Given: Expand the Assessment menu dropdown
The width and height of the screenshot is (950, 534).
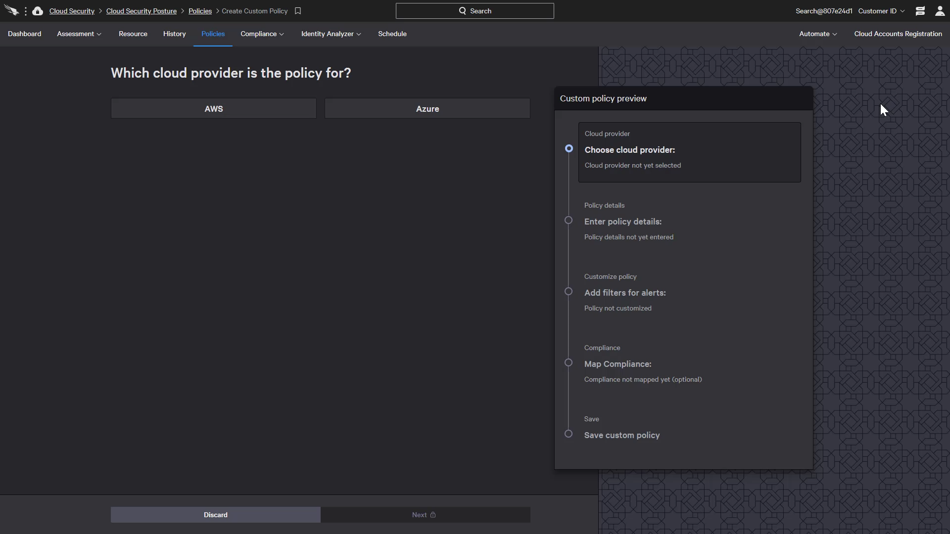Looking at the screenshot, I should pyautogui.click(x=78, y=34).
